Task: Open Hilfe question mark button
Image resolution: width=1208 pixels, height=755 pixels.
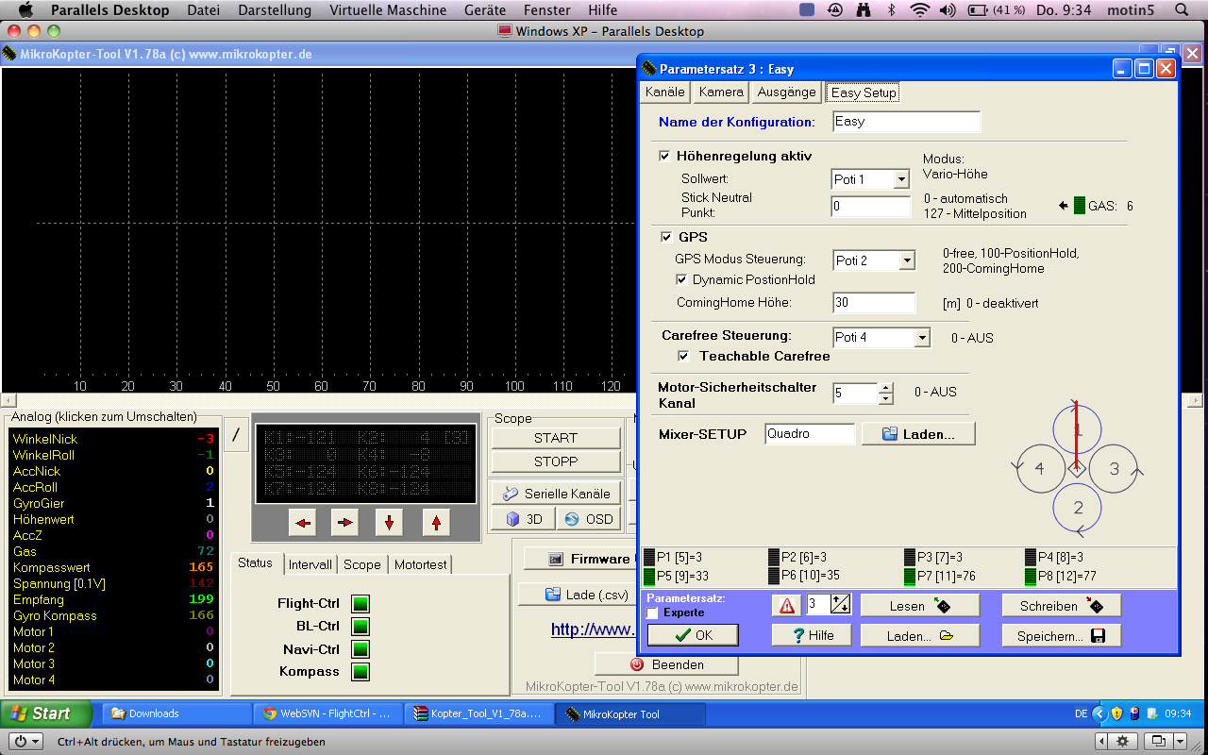Action: click(813, 635)
